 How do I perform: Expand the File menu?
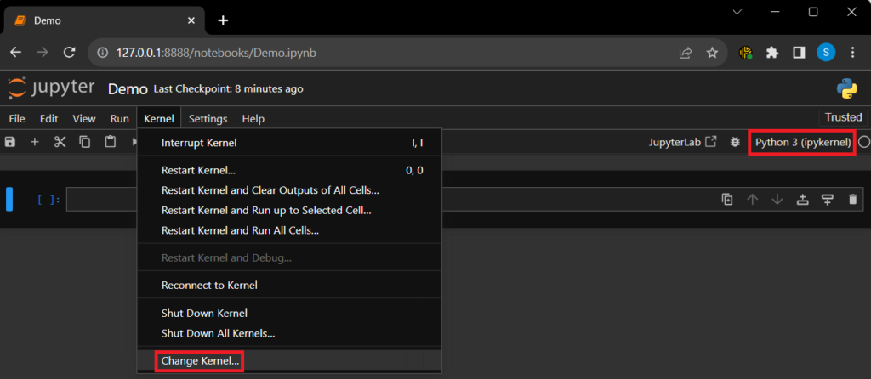[x=17, y=119]
